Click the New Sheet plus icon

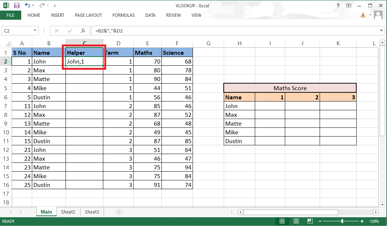(119, 212)
